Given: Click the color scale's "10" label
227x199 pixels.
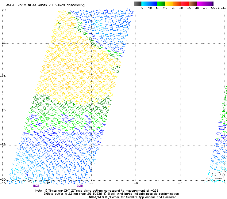Looking at the screenshot, I should click(150, 8).
